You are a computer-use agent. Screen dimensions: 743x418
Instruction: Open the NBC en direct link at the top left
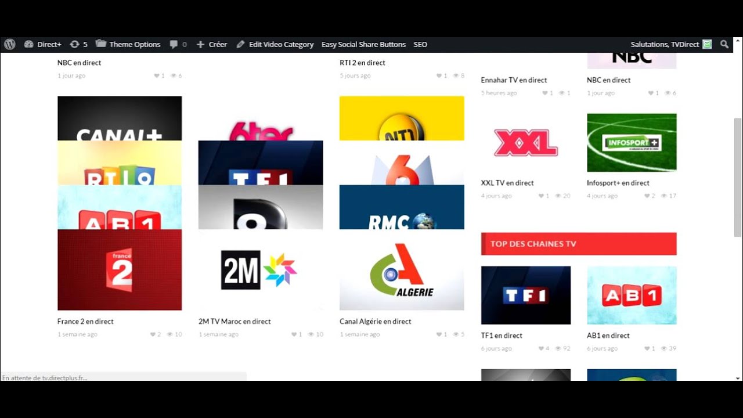pos(79,63)
